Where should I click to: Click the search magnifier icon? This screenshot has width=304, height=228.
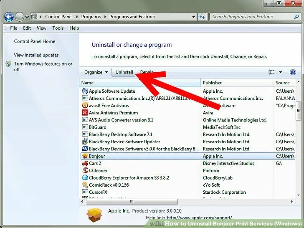click(296, 17)
